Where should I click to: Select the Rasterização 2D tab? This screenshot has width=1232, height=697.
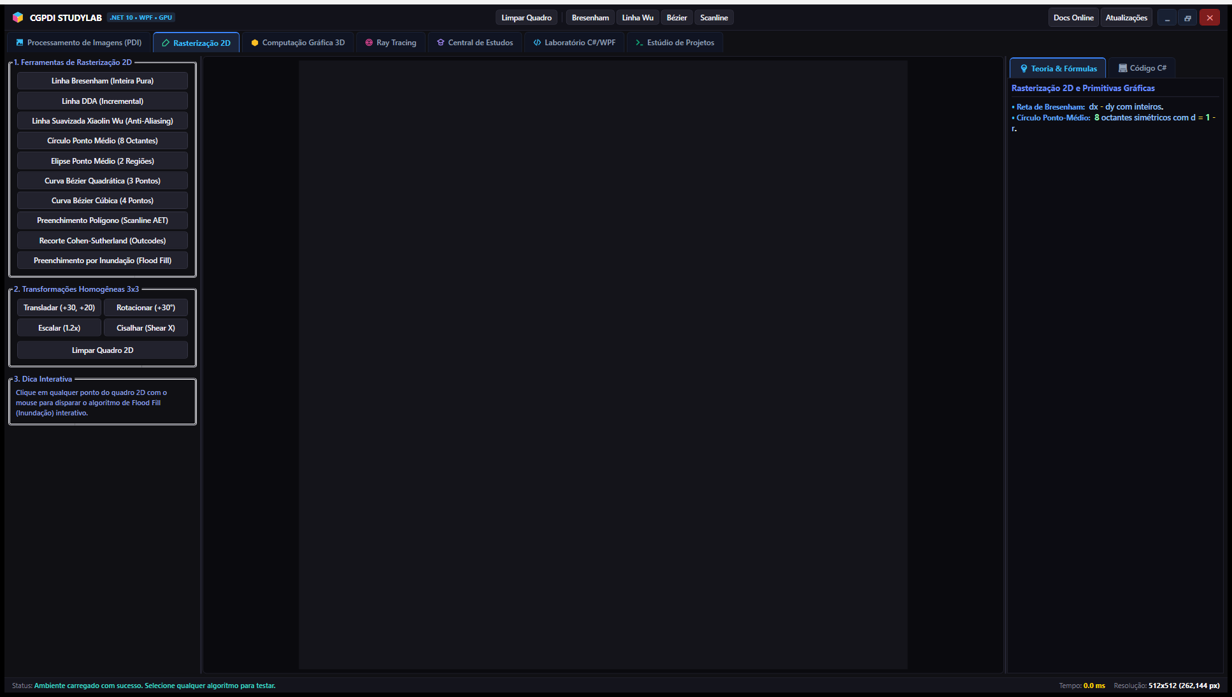coord(196,43)
